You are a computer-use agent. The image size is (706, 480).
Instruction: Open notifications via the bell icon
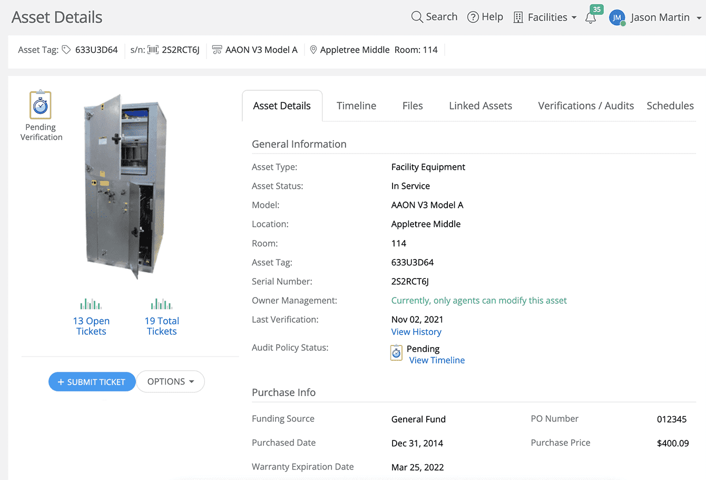tap(590, 17)
